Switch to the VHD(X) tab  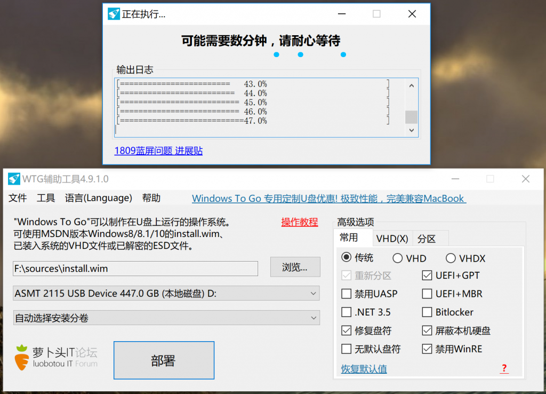click(392, 238)
